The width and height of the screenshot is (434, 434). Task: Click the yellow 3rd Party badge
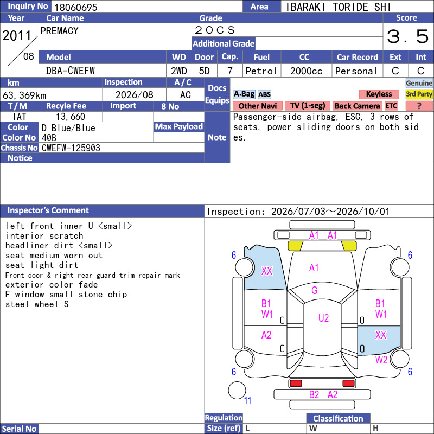pos(419,94)
